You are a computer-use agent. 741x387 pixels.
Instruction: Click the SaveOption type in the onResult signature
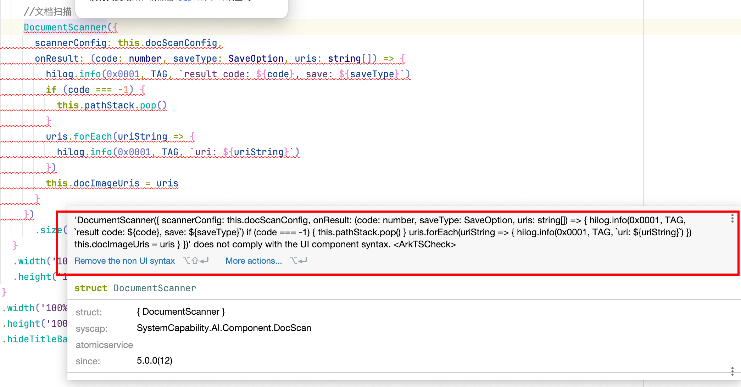256,58
